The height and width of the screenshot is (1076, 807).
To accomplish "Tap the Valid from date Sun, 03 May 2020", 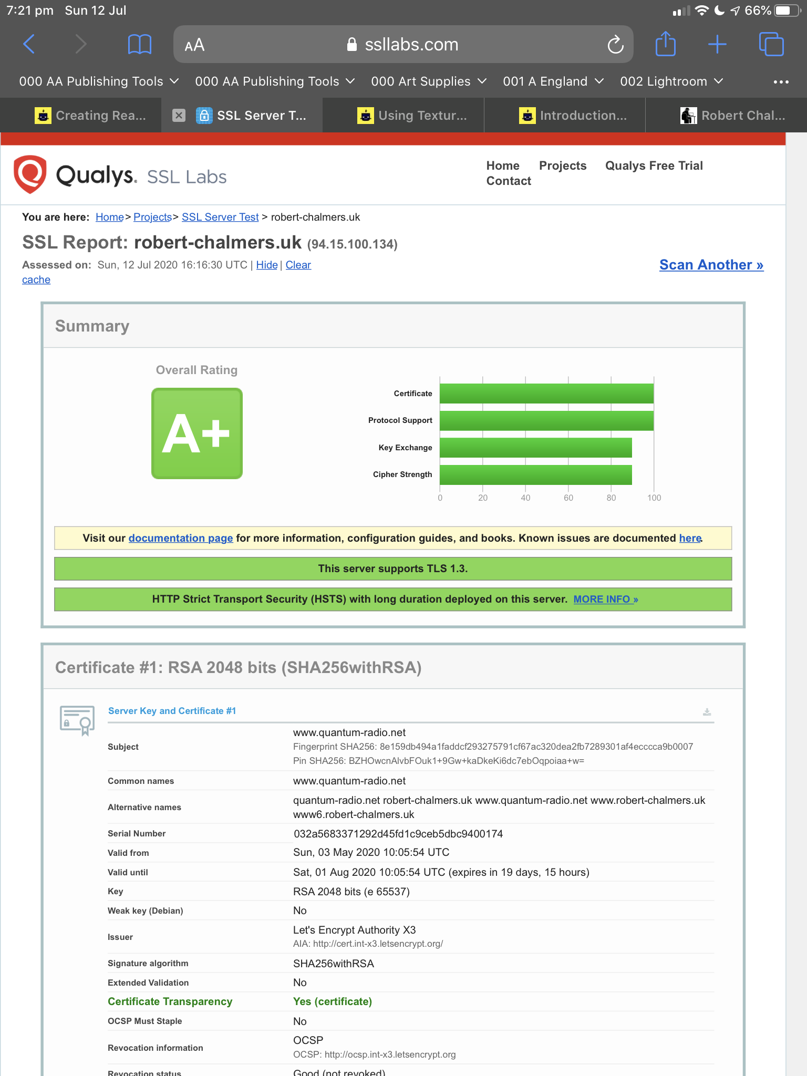I will coord(371,852).
